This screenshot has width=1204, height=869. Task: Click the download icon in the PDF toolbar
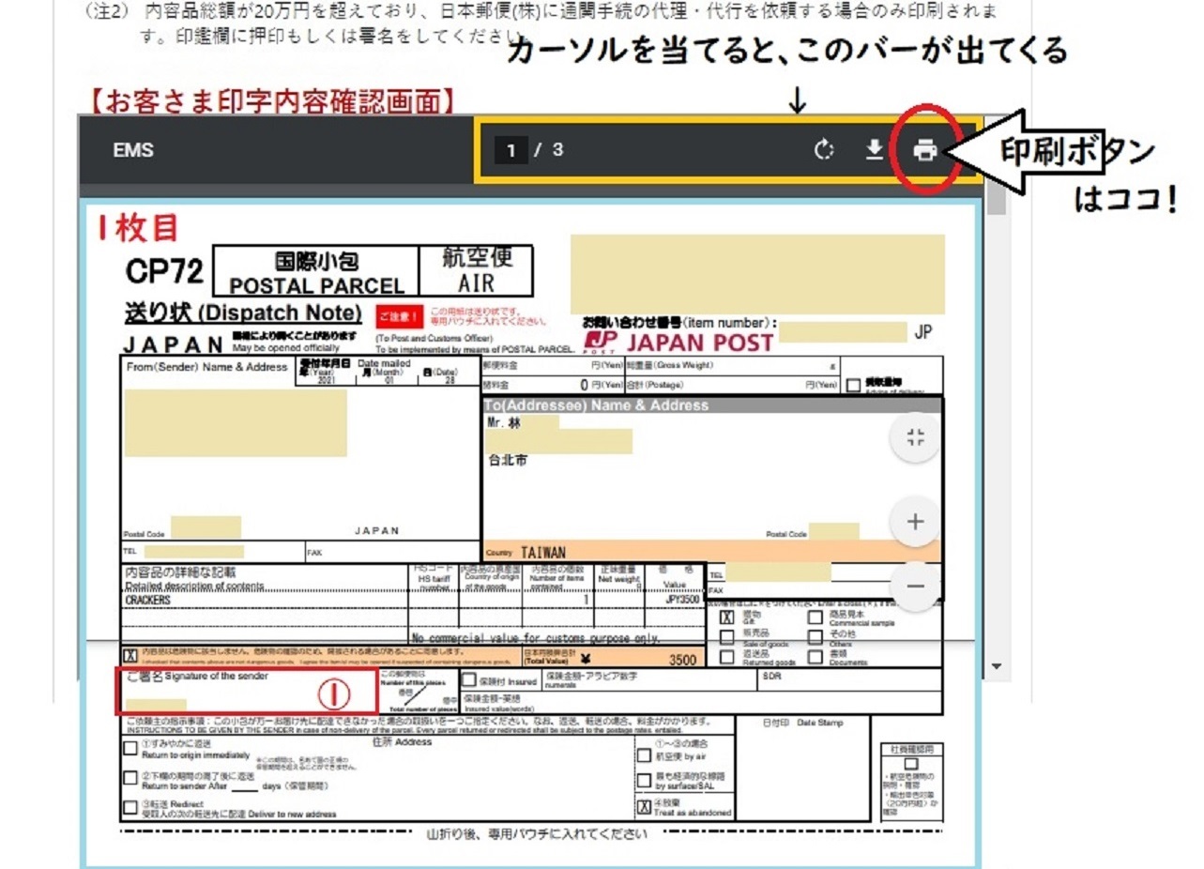[x=875, y=150]
